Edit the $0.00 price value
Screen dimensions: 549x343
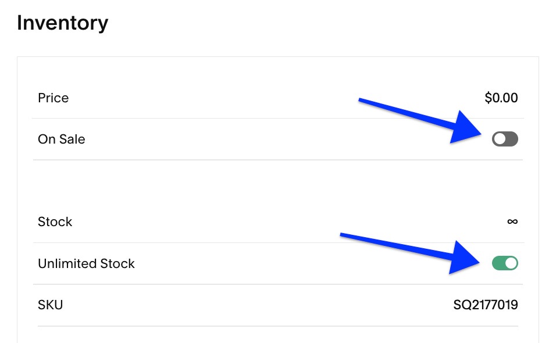point(501,98)
